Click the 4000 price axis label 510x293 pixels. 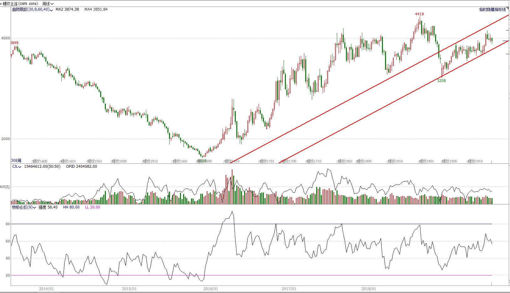click(6, 38)
